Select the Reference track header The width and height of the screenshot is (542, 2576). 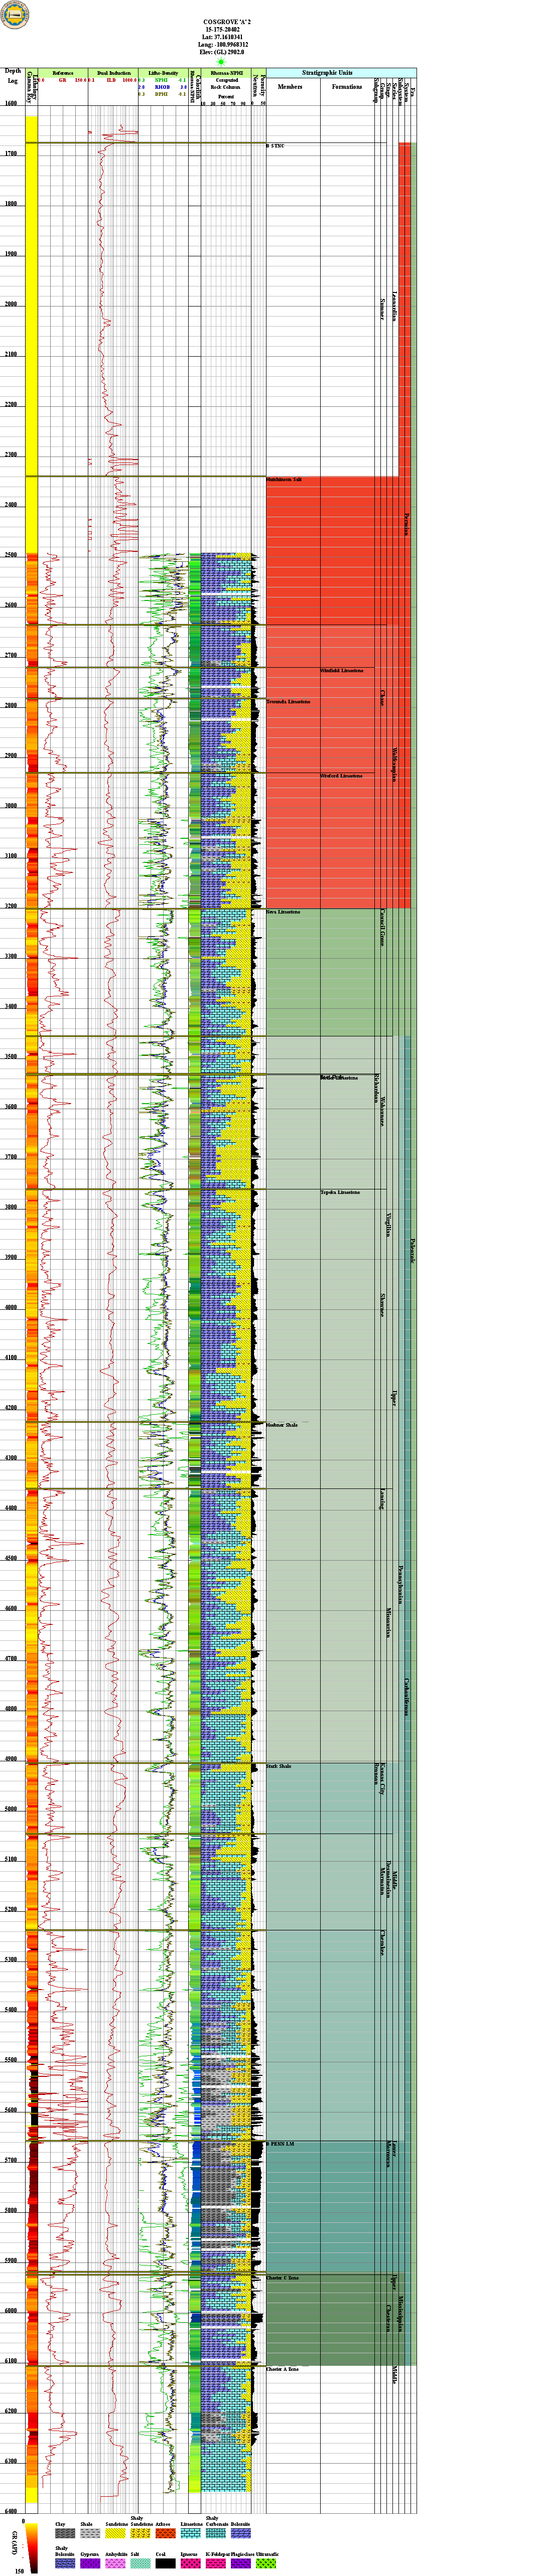(x=63, y=73)
